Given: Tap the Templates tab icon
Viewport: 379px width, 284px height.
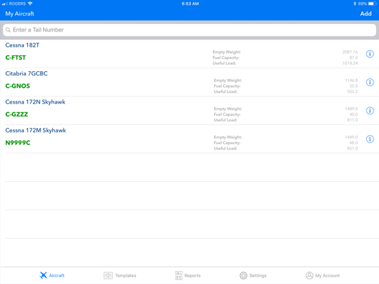Looking at the screenshot, I should pyautogui.click(x=108, y=275).
